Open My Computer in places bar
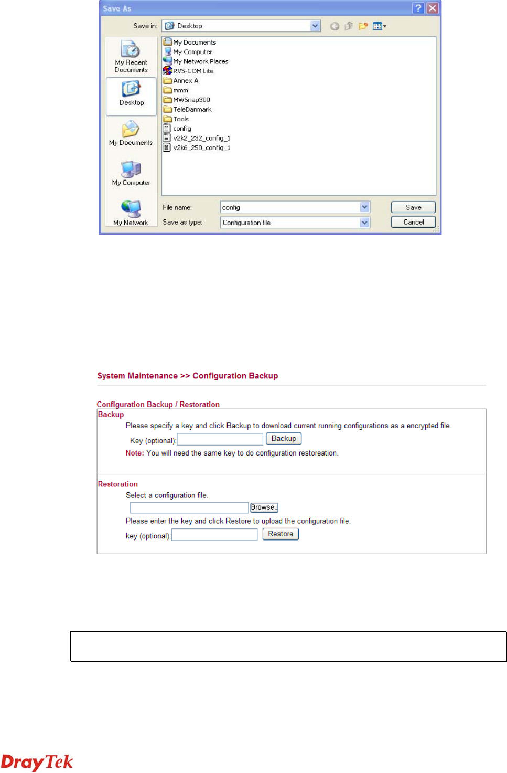The height and width of the screenshot is (773, 507). click(131, 174)
